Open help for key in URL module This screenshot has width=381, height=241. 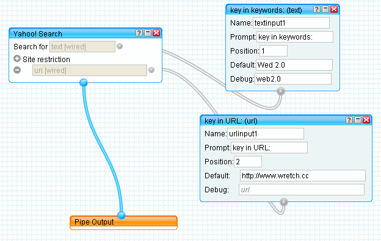pos(349,120)
